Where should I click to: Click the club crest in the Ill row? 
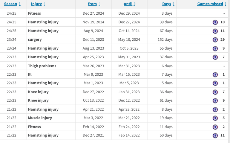[215, 74]
